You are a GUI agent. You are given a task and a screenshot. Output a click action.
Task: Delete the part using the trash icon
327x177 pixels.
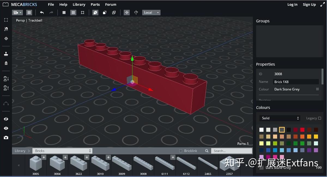6,63
